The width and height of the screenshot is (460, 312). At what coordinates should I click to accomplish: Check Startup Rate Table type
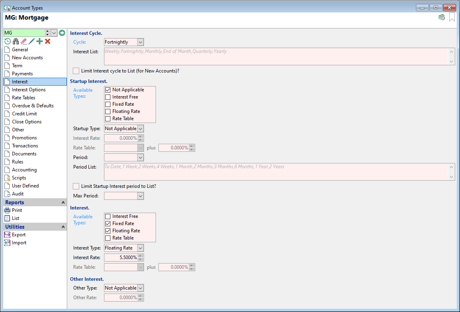tap(108, 119)
